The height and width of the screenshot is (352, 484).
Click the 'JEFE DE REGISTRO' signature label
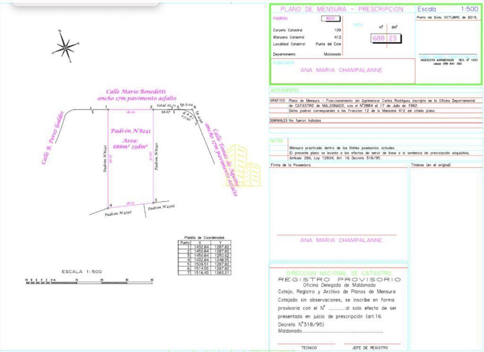point(370,348)
